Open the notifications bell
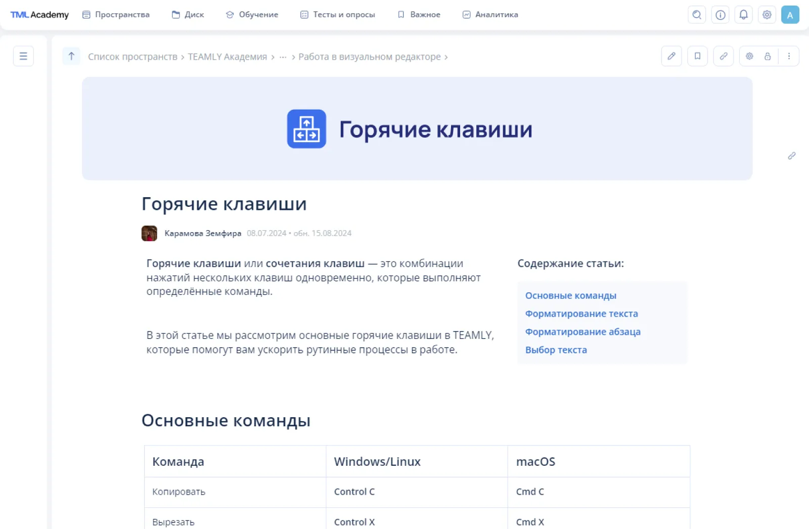This screenshot has height=529, width=809. coord(743,15)
